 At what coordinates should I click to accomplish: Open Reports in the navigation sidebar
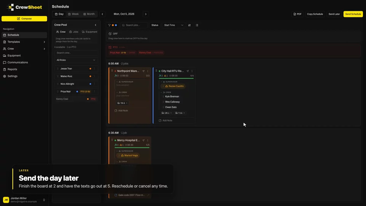click(24, 69)
